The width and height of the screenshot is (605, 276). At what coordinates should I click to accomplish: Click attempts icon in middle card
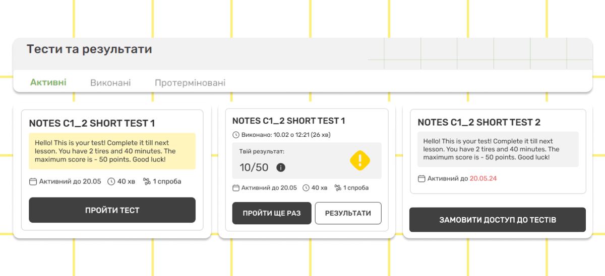(338, 188)
